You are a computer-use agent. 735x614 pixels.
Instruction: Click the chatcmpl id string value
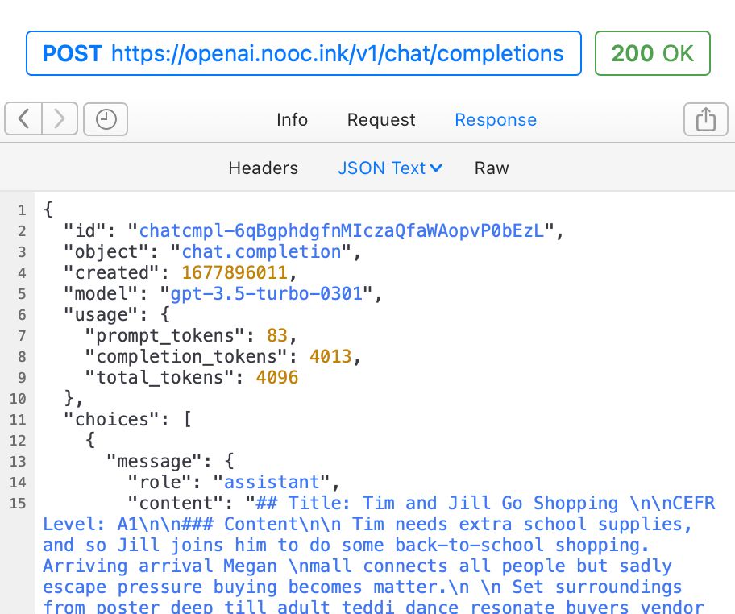point(343,230)
